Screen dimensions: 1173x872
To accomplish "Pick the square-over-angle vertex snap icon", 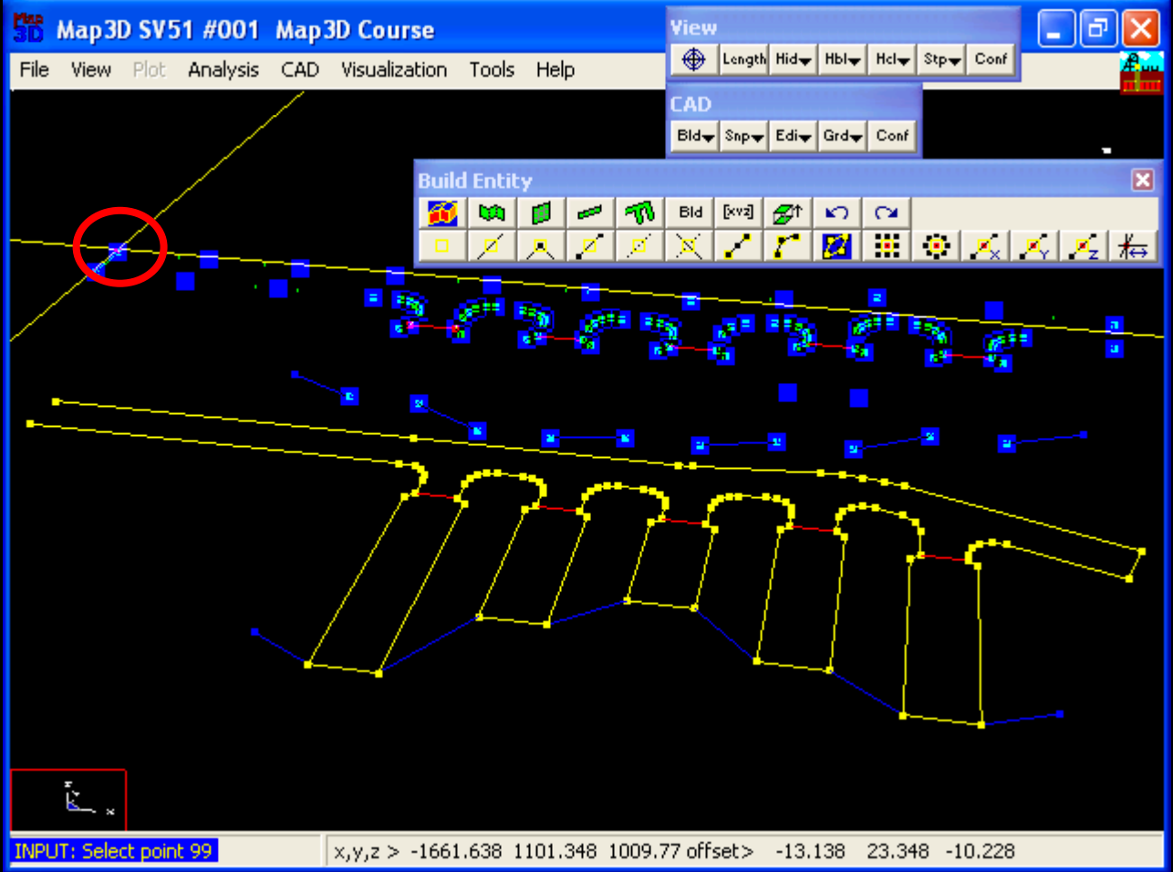I will click(x=541, y=246).
